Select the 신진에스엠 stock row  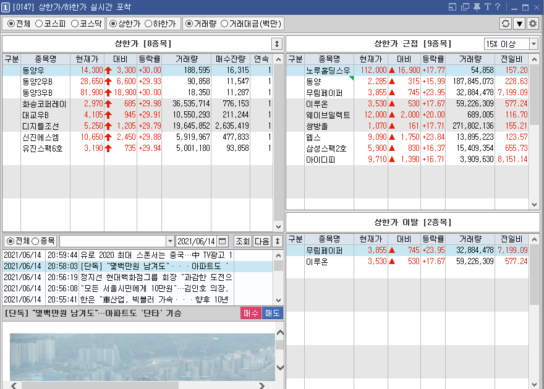tap(138, 137)
